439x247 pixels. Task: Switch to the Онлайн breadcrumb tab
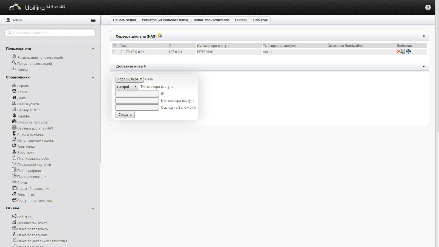coord(241,20)
